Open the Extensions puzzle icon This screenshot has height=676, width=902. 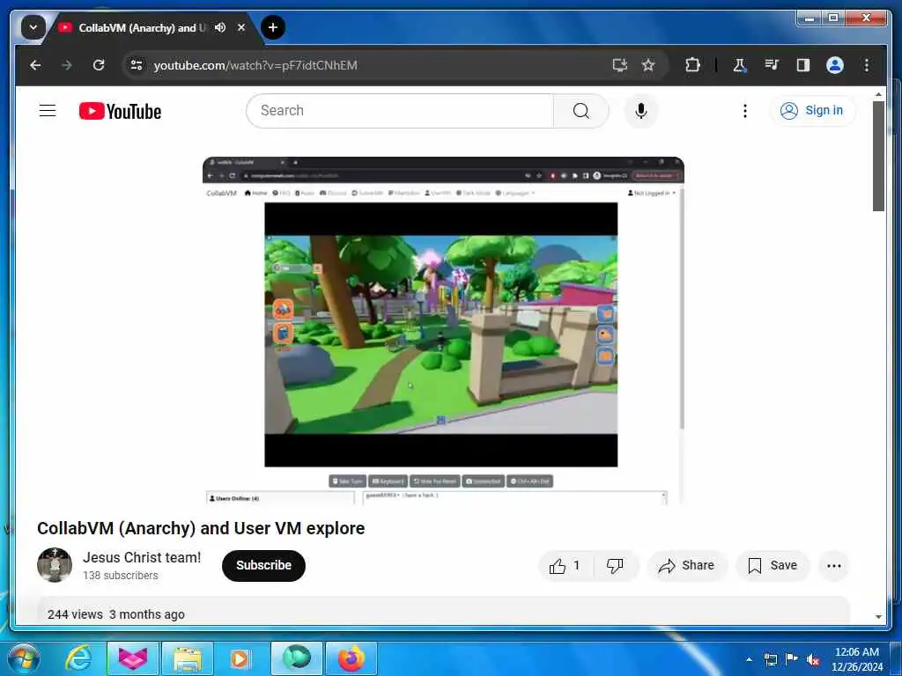[x=692, y=65]
